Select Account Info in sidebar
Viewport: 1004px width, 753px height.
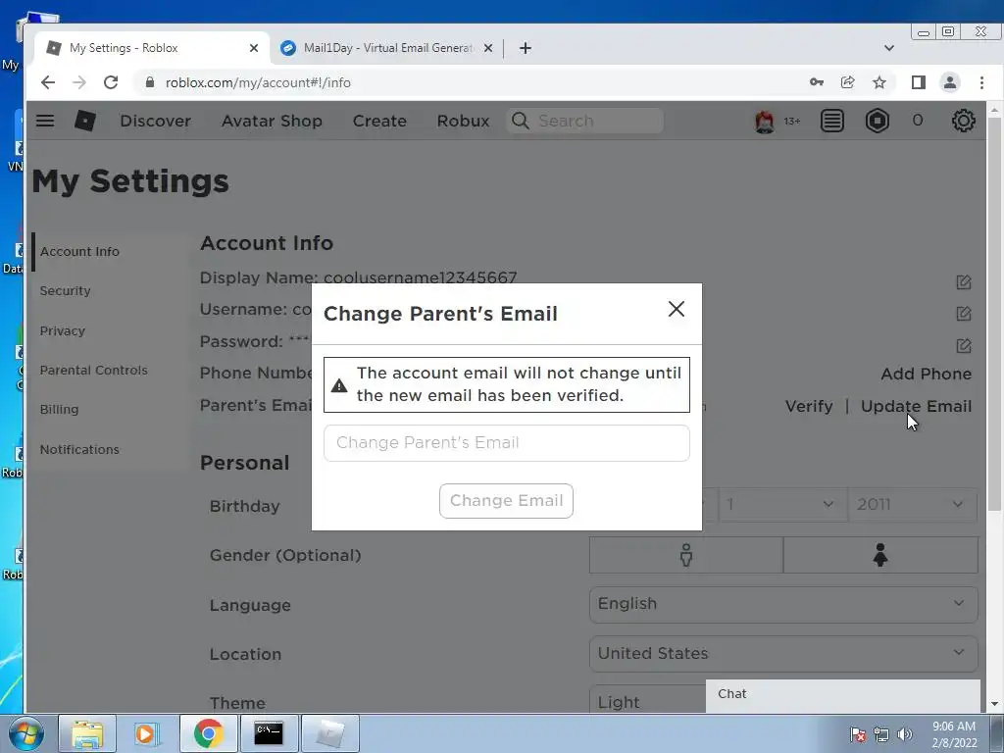[x=79, y=252]
